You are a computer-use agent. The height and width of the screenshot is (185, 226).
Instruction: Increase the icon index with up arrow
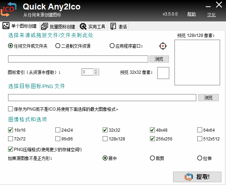96,71
